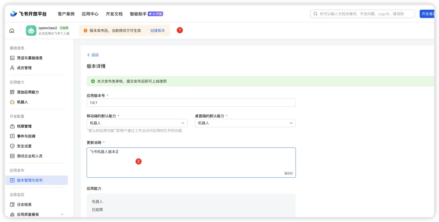Click the app quality dashboard chart icon
The image size is (439, 222).
tap(12, 214)
